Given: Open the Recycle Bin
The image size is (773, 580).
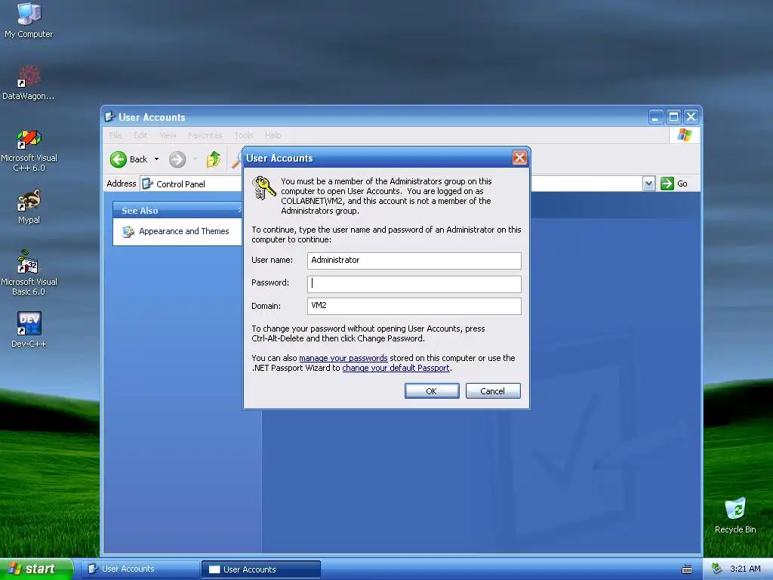Looking at the screenshot, I should coord(735,515).
